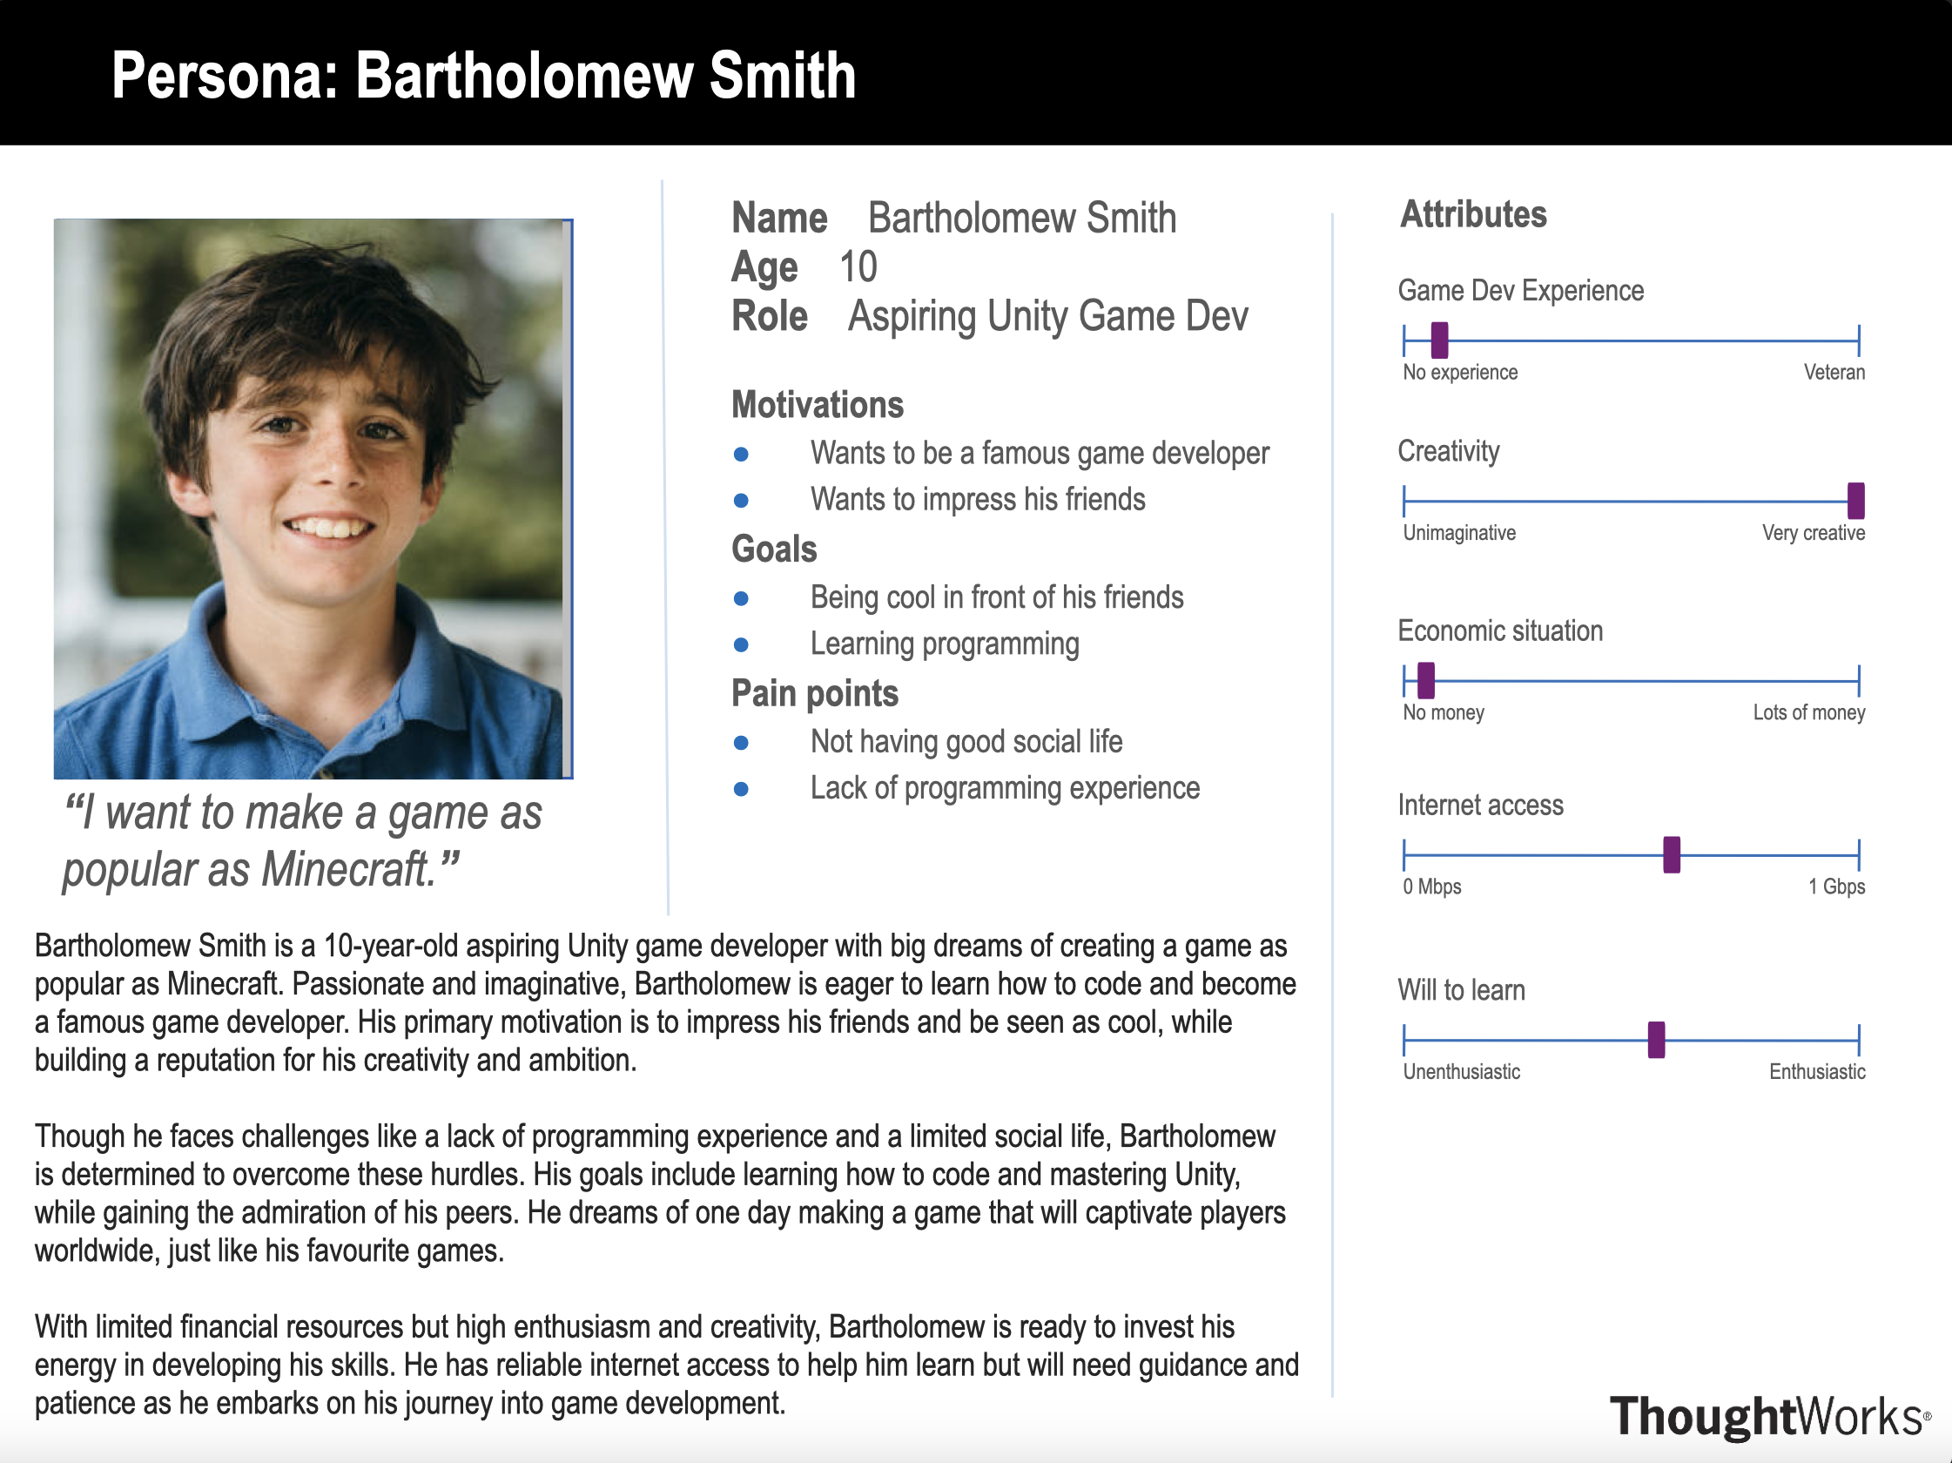Select the Persona: Bartholomew Smith title
The height and width of the screenshot is (1463, 1952).
coord(483,75)
